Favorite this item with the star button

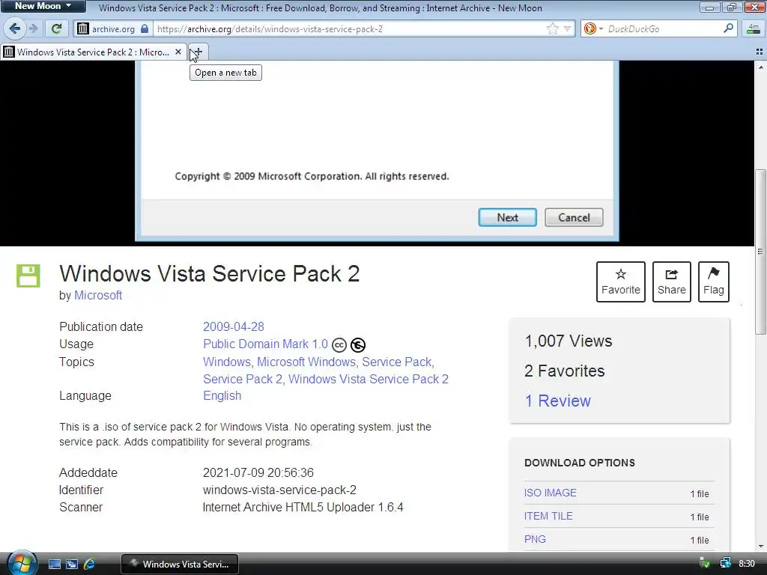(x=621, y=282)
